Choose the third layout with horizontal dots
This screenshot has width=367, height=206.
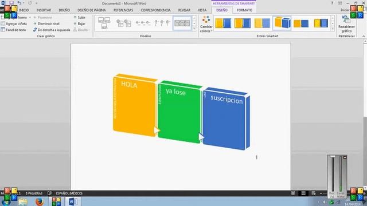[143, 23]
